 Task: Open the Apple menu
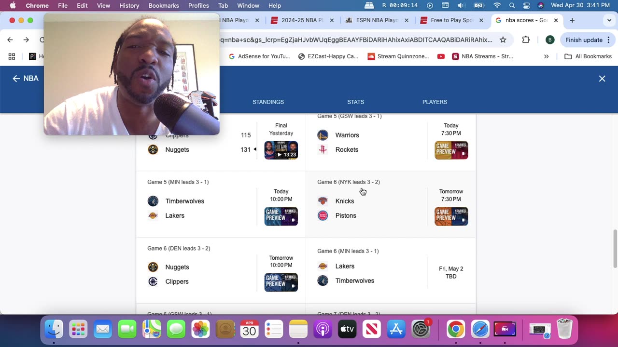coord(13,5)
